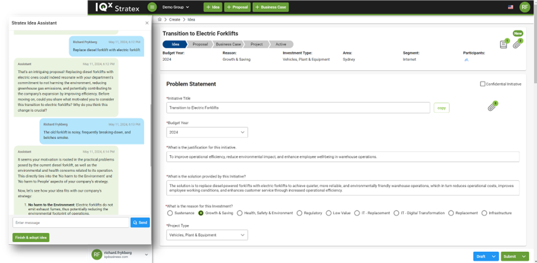Open header attachments paperclip icon

coord(518,43)
